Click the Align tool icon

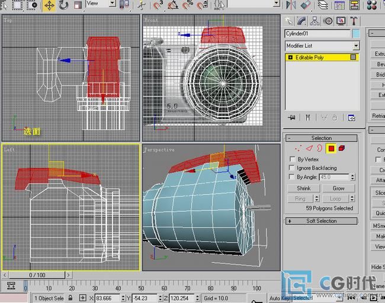click(x=305, y=5)
